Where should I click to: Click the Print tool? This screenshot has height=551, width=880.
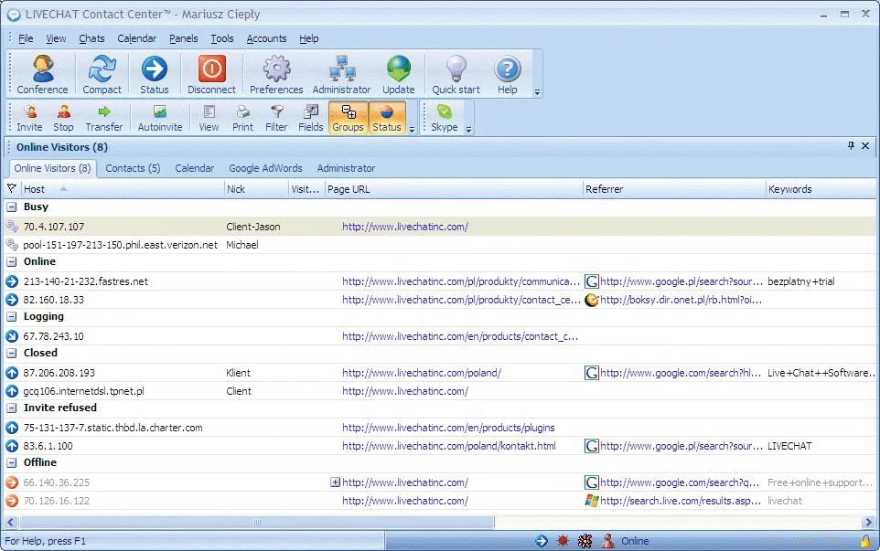point(242,119)
